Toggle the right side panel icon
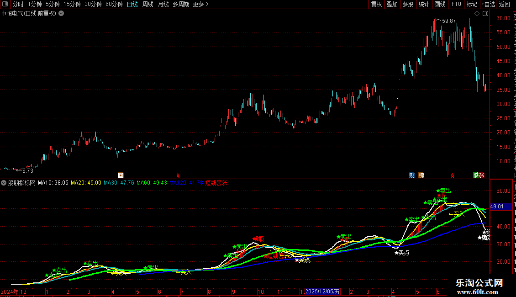This screenshot has height=297, width=516. click(485, 14)
